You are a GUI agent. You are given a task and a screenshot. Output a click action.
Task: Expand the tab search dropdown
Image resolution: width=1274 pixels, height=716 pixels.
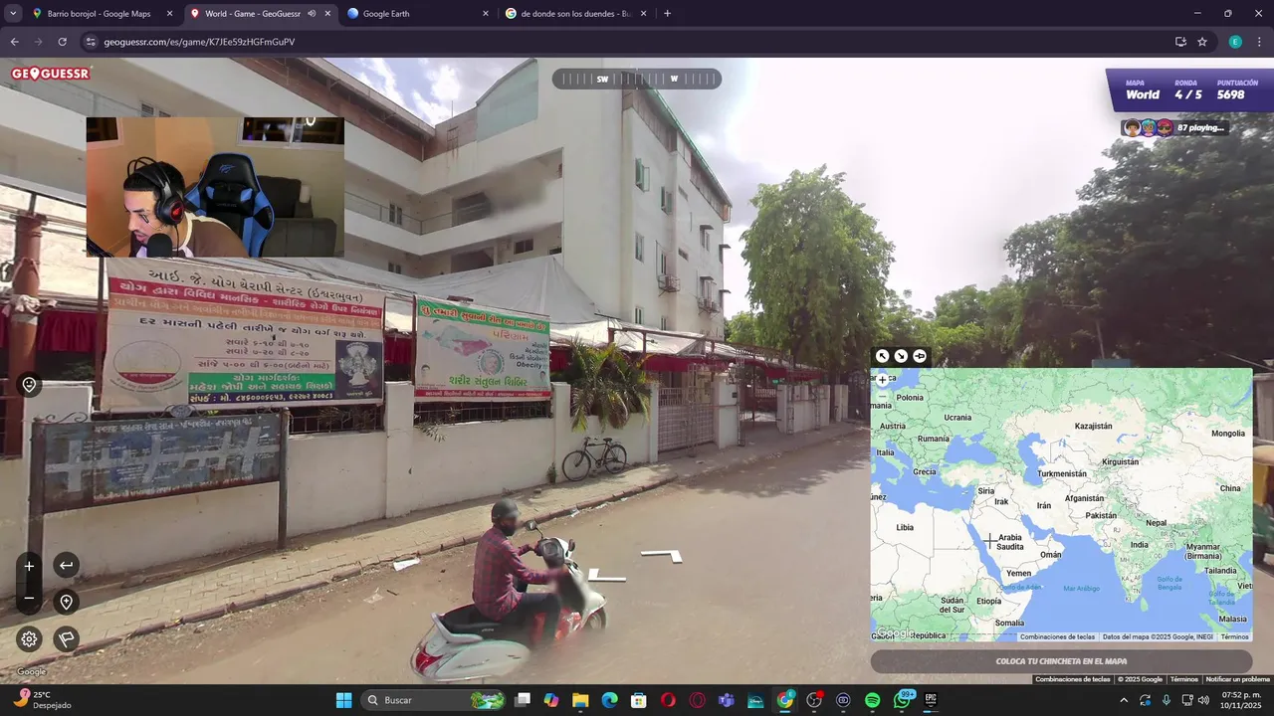coord(13,14)
